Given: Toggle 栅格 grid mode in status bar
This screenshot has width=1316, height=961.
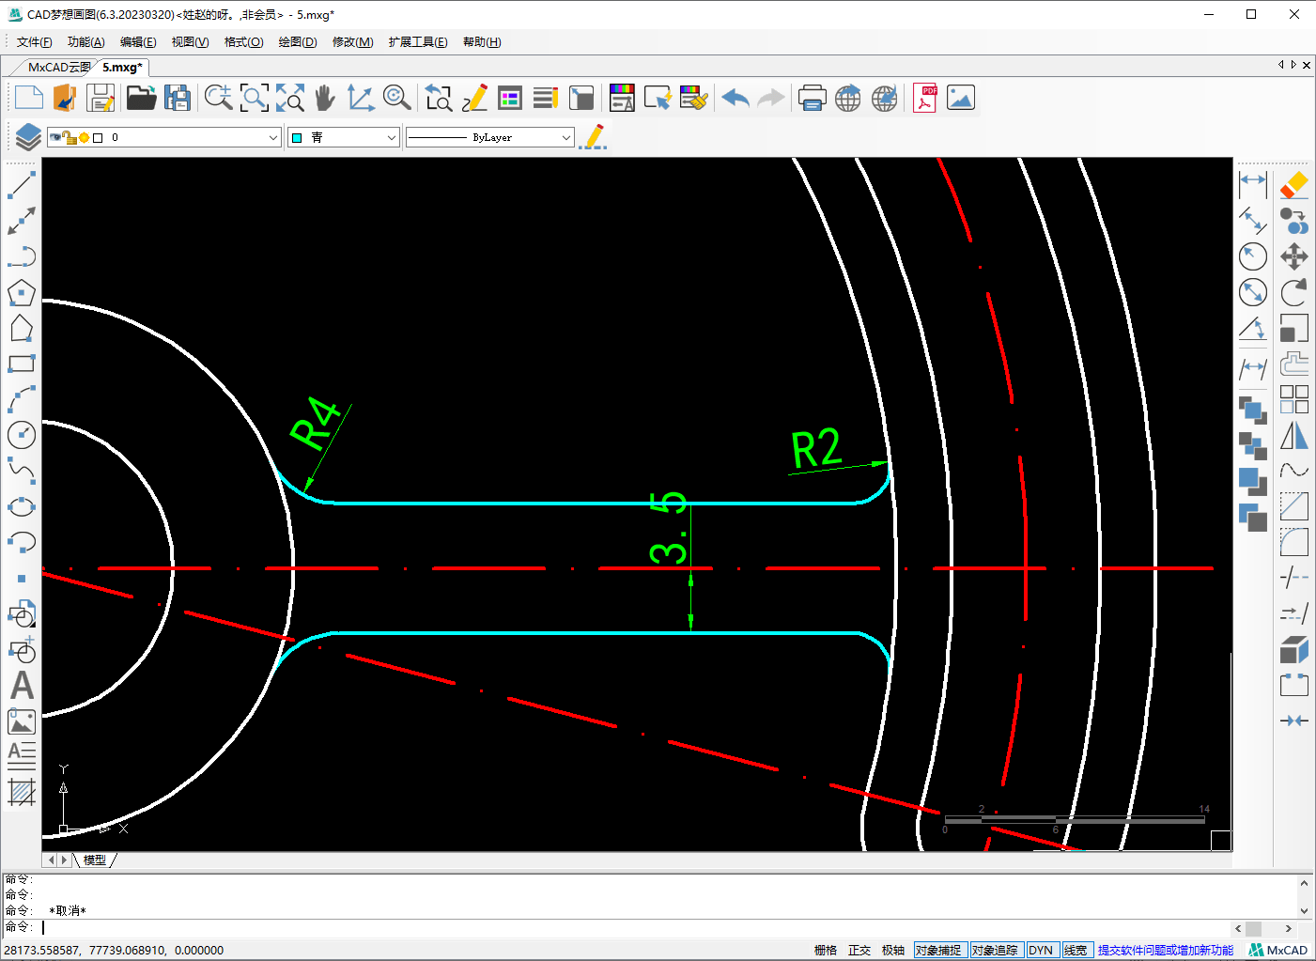Looking at the screenshot, I should (825, 950).
